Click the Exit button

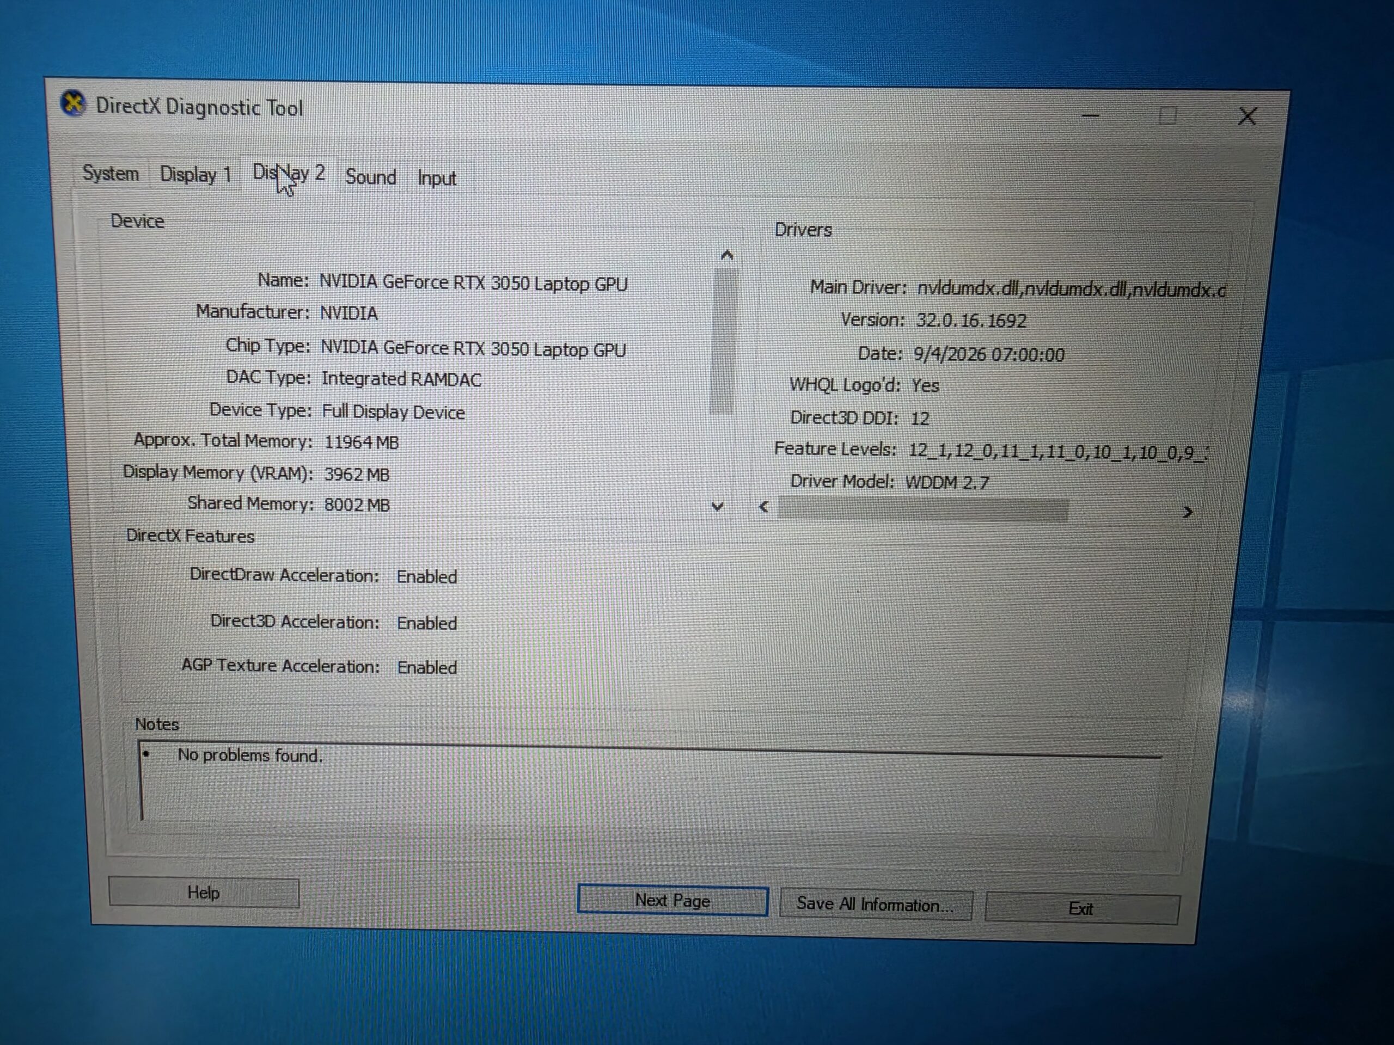(1081, 908)
